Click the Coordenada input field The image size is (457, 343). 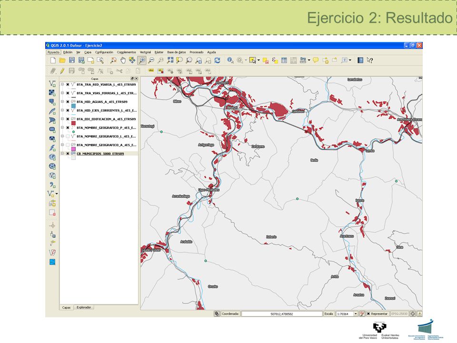[x=281, y=314]
